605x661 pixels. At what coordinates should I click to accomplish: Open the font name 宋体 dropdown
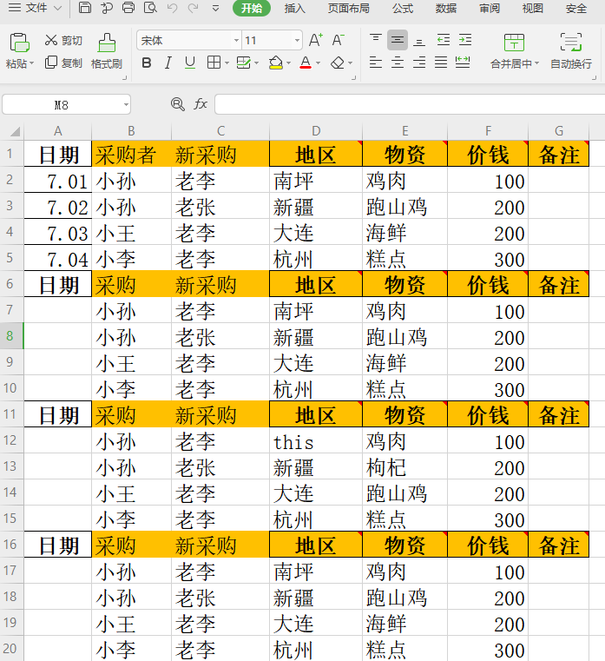[236, 41]
